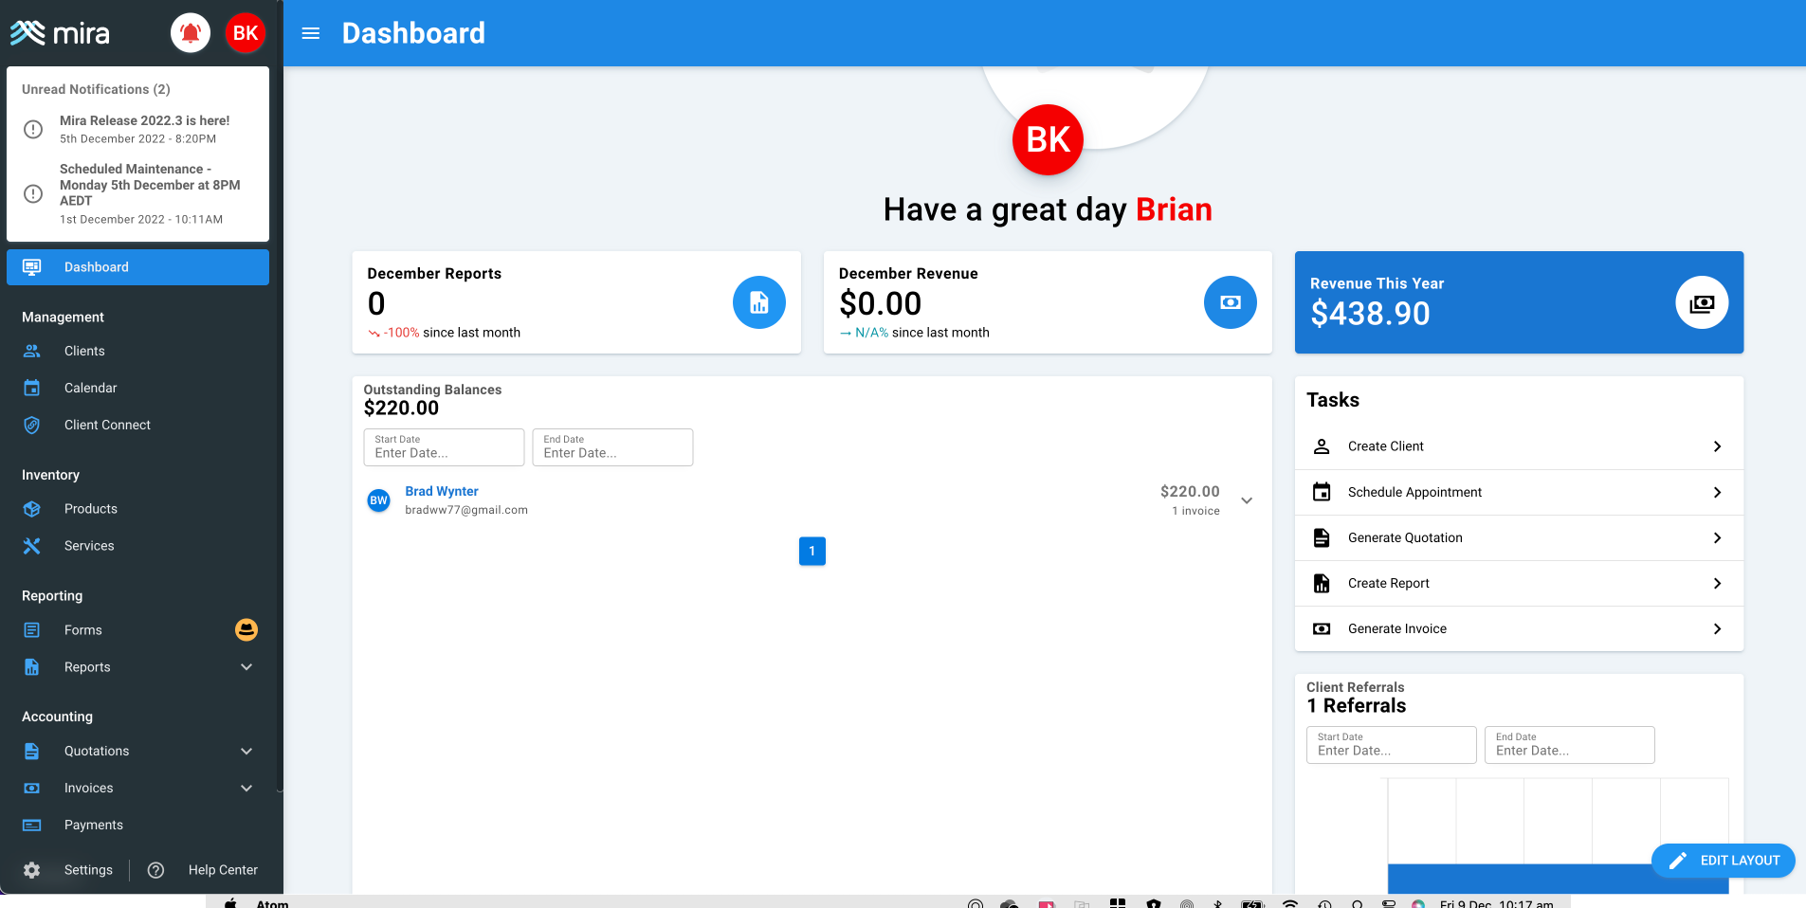The image size is (1806, 908).
Task: Open the notifications bell icon
Action: click(190, 31)
